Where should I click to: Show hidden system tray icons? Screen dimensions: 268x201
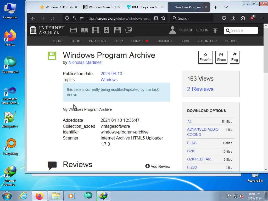222,196
